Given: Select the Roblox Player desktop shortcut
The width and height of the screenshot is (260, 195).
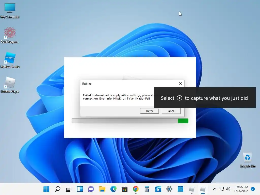Looking at the screenshot, I should (10, 85).
